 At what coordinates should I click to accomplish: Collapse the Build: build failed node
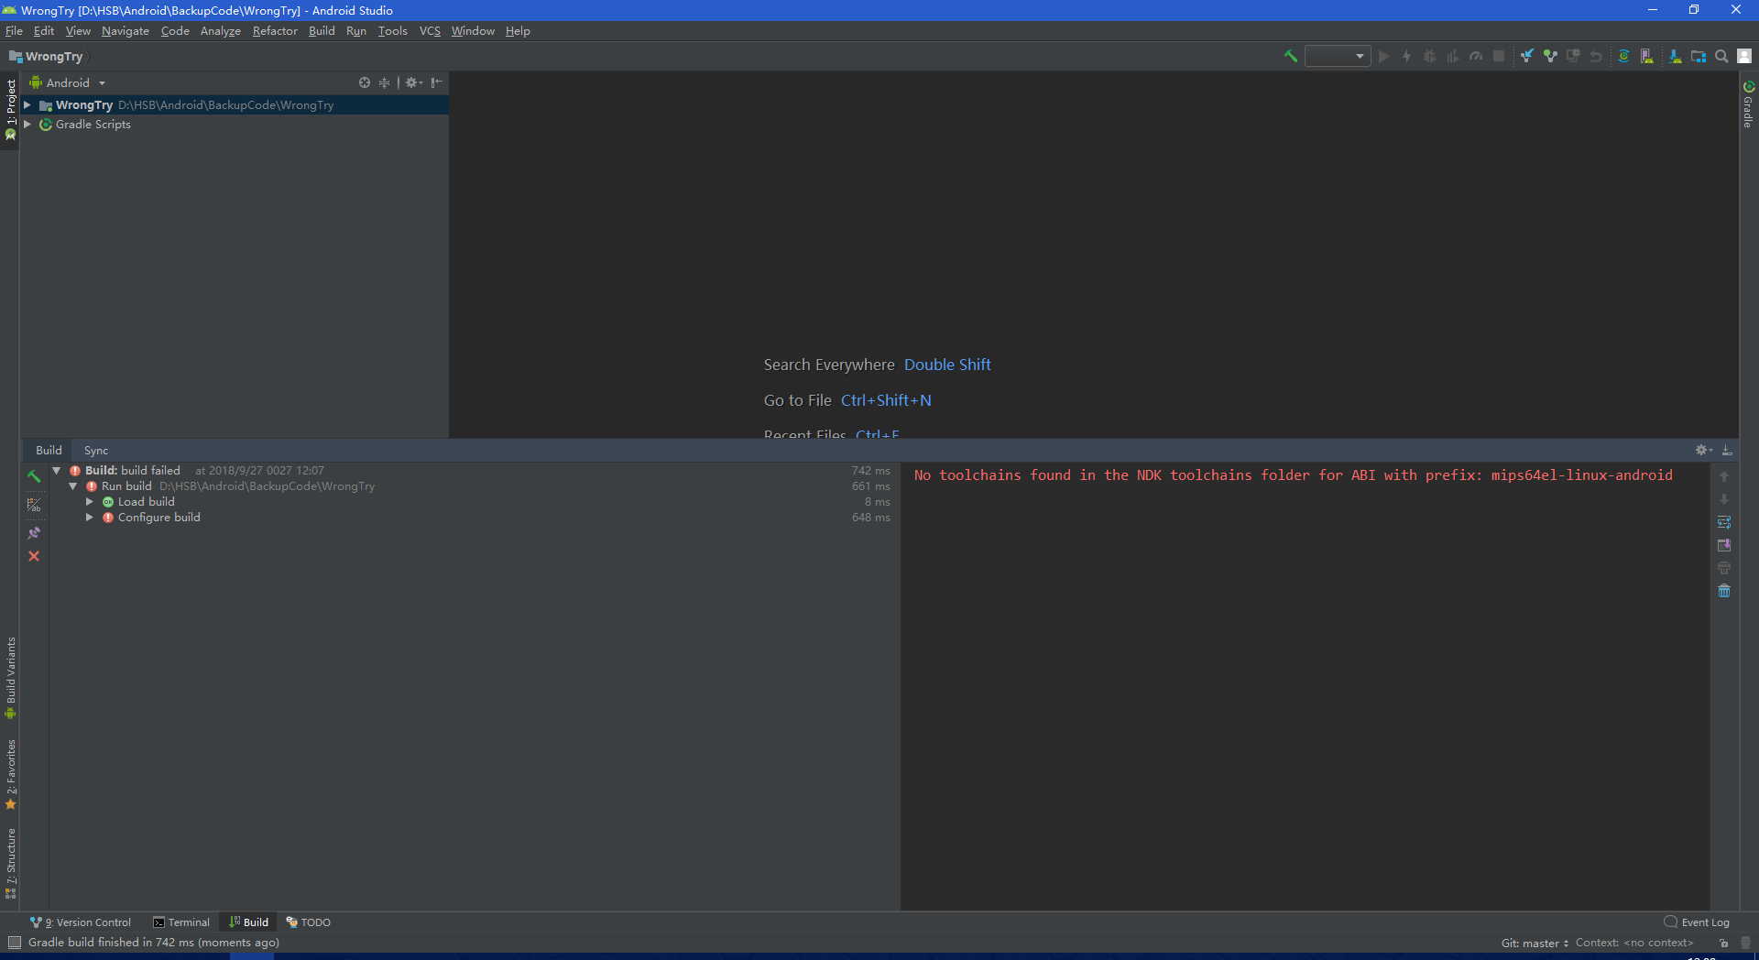pyautogui.click(x=57, y=471)
